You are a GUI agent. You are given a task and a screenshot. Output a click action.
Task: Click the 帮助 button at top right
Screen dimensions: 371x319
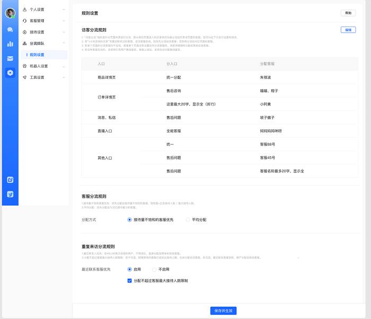(x=348, y=13)
